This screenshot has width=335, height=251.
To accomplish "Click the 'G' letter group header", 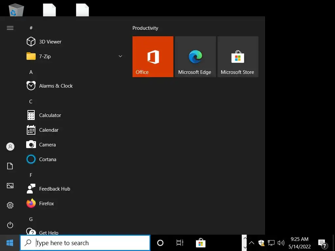I will click(31, 219).
